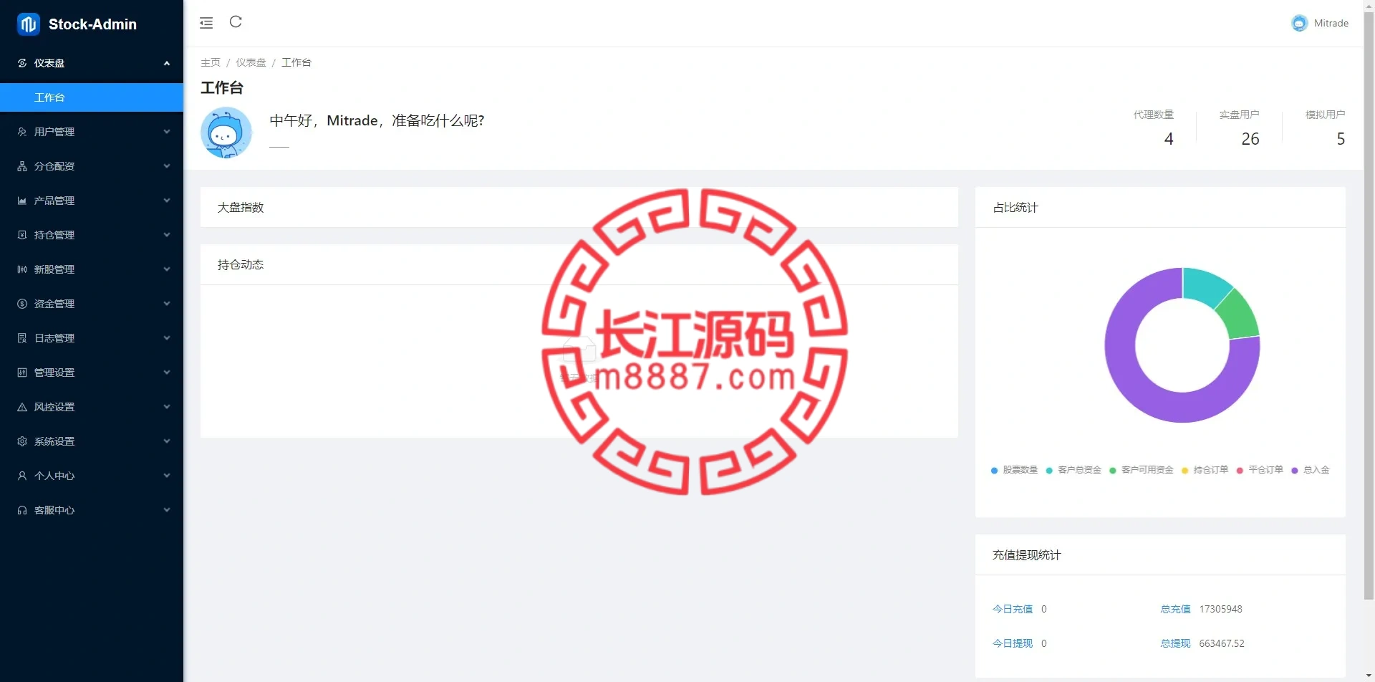Click total recharge value 17305948
1375x682 pixels.
click(x=1221, y=609)
